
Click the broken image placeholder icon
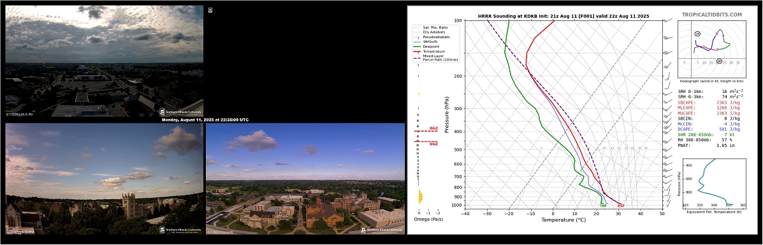click(210, 10)
